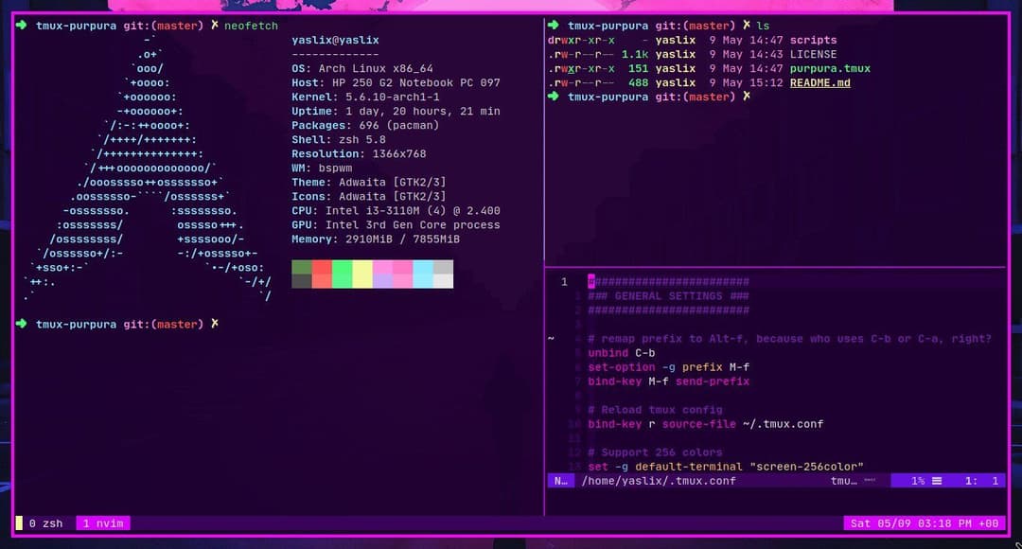Select the Uptime line in neofetch
This screenshot has height=549, width=1022.
pyautogui.click(x=396, y=112)
